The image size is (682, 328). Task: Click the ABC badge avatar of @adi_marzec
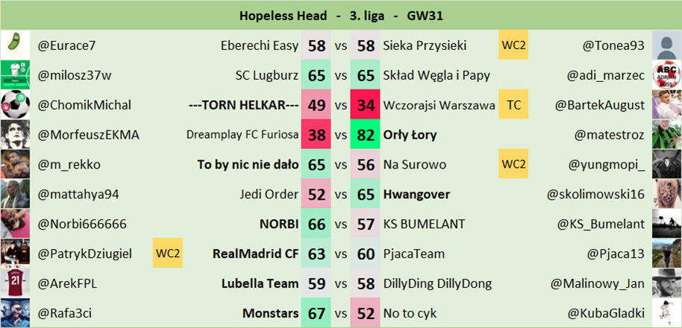click(666, 75)
